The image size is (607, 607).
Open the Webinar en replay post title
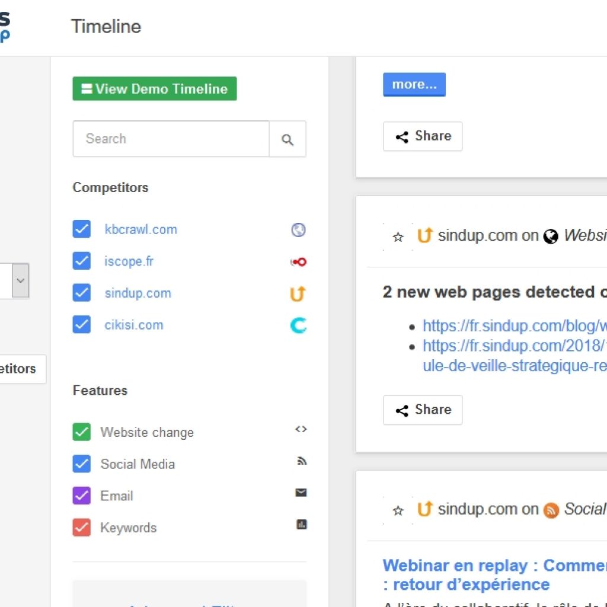pyautogui.click(x=495, y=575)
